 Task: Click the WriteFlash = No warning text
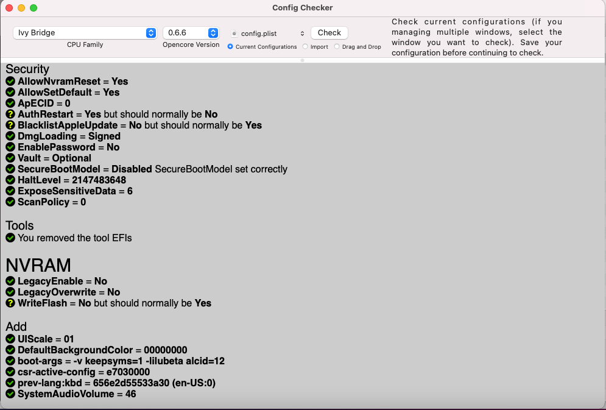click(115, 303)
